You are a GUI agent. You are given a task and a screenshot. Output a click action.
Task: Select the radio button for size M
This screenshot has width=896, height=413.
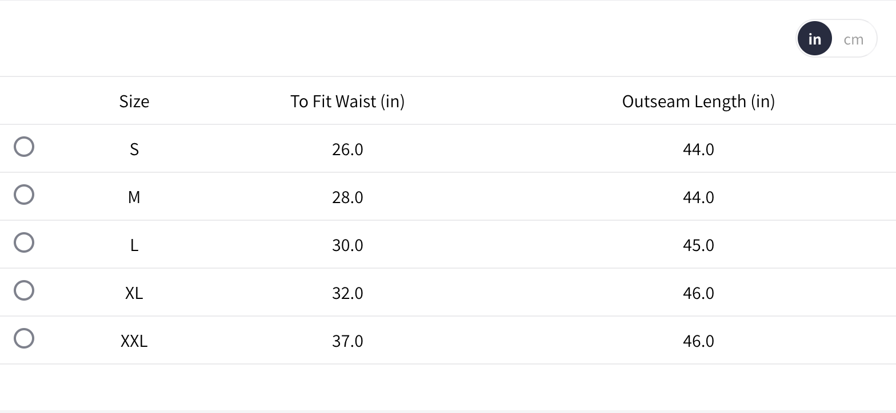pyautogui.click(x=24, y=195)
